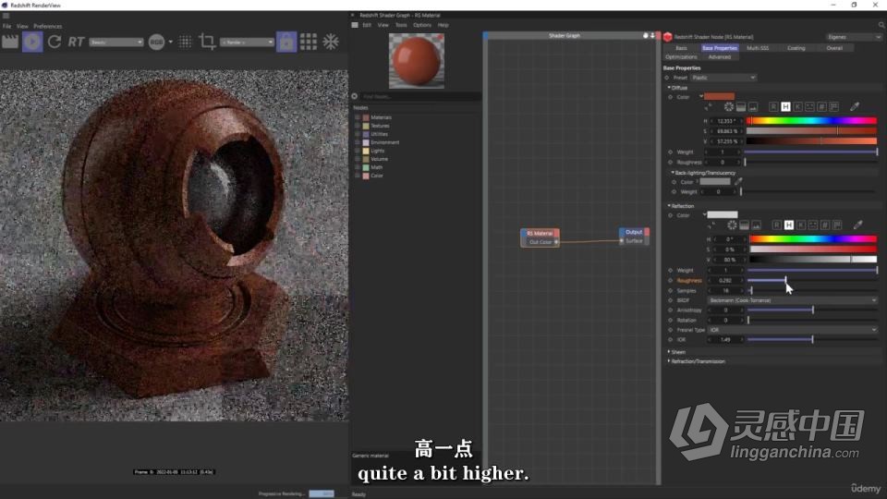Screen dimensions: 887x499
Task: Click the red material preview sphere thumbnail
Action: click(x=417, y=60)
